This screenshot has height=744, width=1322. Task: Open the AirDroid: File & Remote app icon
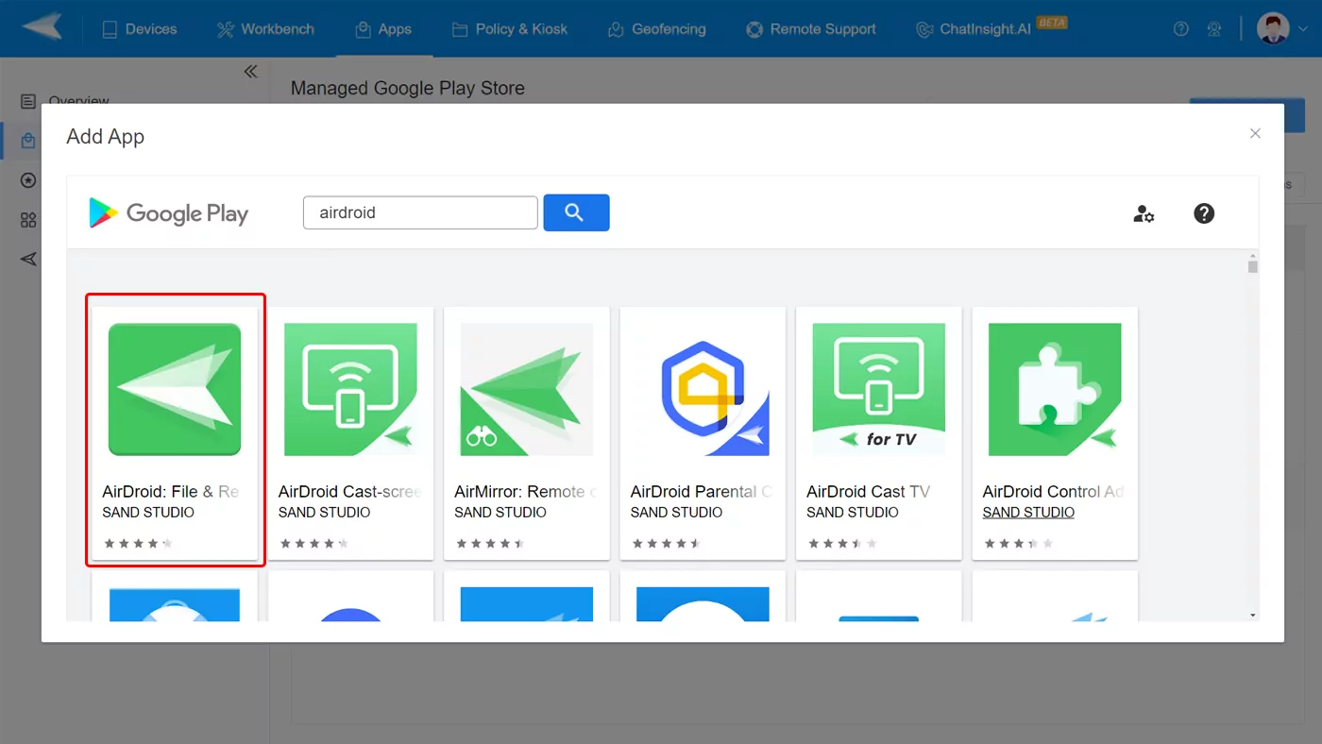point(175,390)
